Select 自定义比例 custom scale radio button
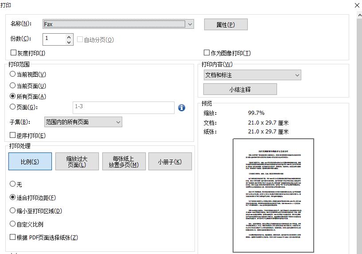 click(x=12, y=224)
